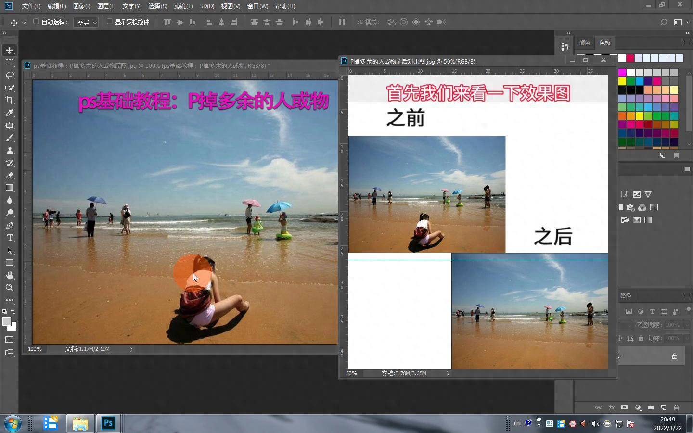Open the 滤镜(T) menu

[183, 6]
